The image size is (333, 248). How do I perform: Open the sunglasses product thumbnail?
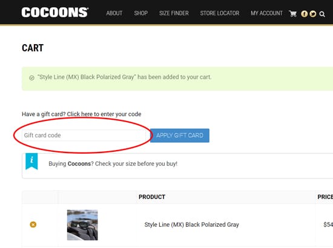[x=82, y=225]
